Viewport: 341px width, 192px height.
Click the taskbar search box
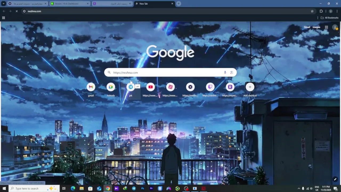pos(34,189)
